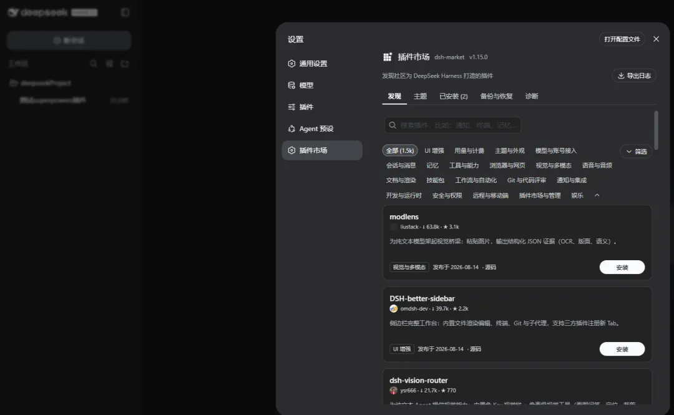Click the database icon beside 模型

click(x=291, y=85)
